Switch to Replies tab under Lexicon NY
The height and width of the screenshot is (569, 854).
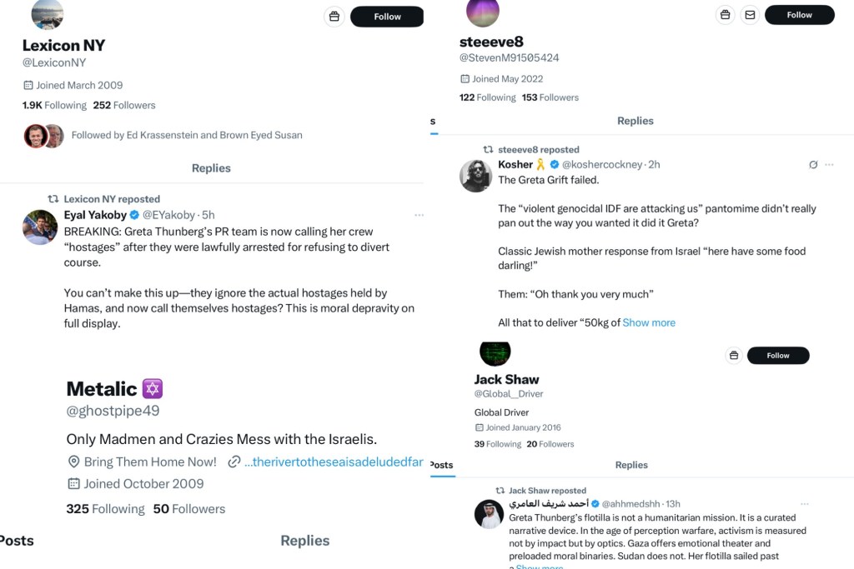[211, 168]
